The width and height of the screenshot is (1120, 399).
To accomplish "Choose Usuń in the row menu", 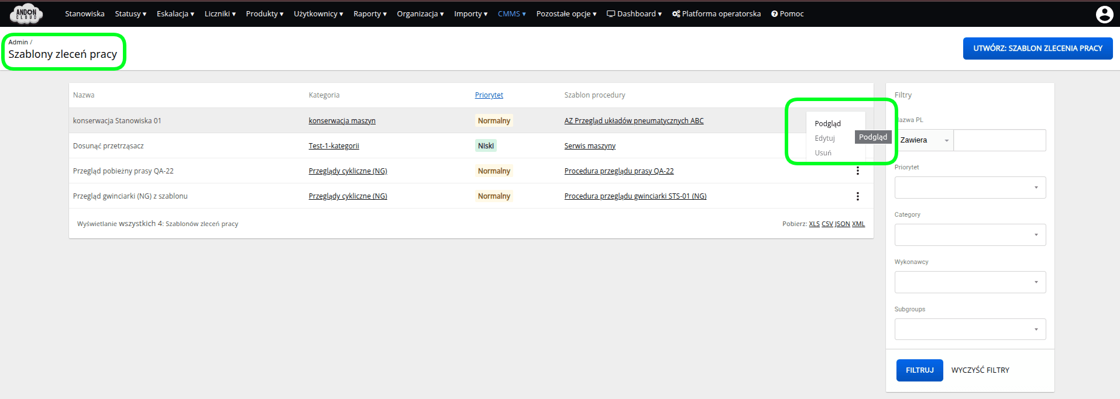I will (x=823, y=153).
